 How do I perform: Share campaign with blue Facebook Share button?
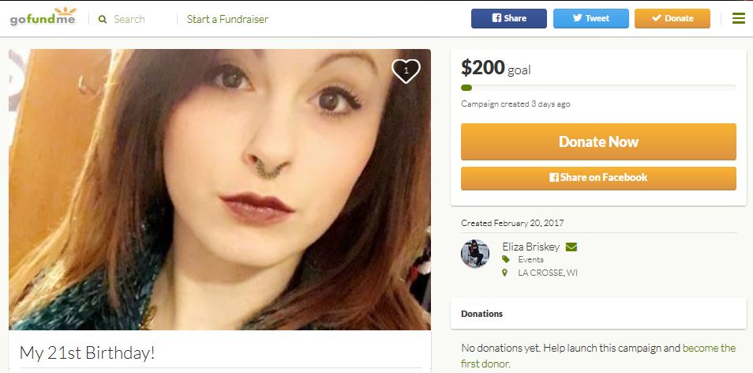tap(508, 18)
